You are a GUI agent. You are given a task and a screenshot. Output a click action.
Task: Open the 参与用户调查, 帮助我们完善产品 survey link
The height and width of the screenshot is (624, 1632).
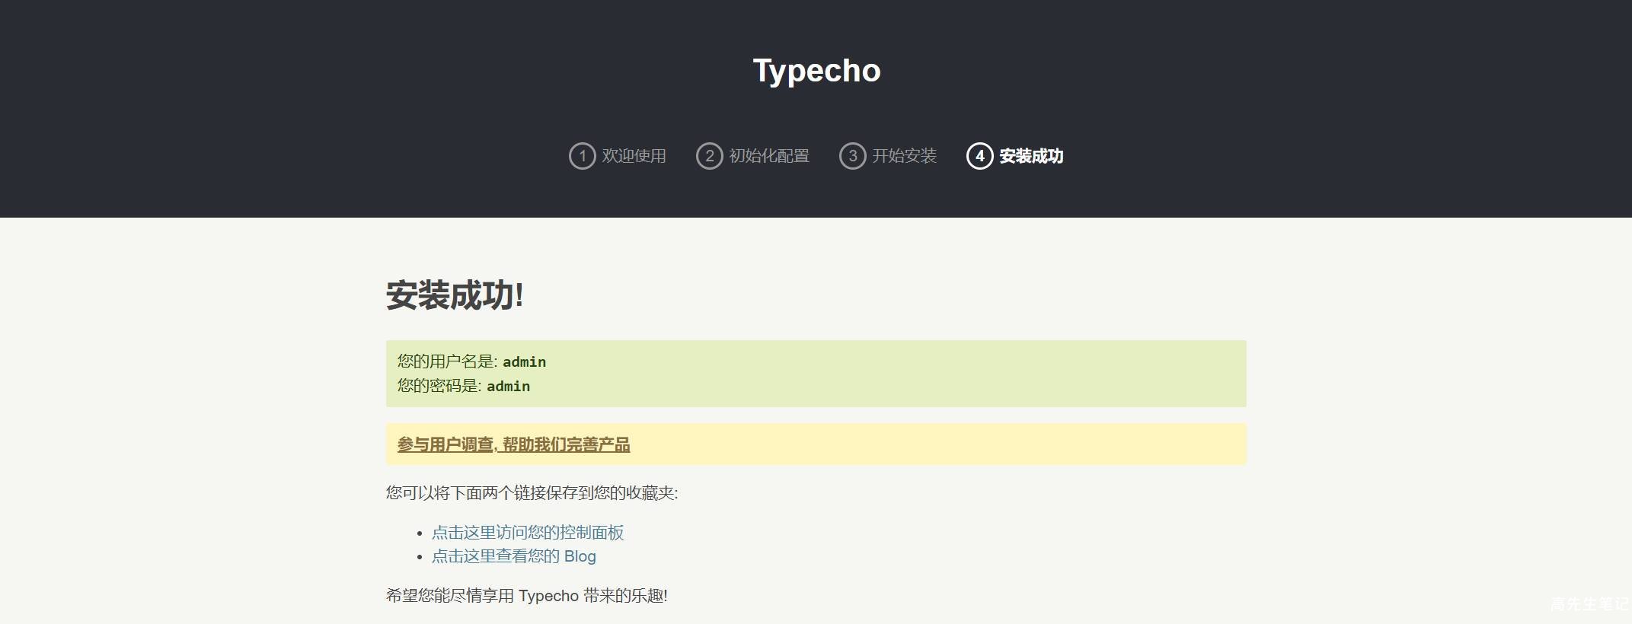coord(513,444)
